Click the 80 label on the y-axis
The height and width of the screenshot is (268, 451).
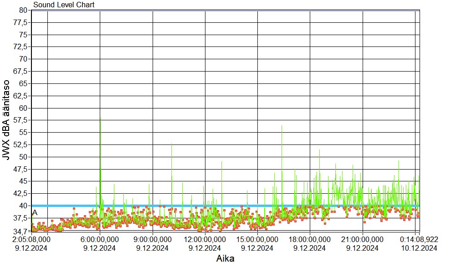[x=24, y=10]
